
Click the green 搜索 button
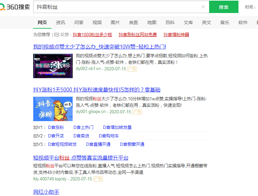[x=223, y=7]
